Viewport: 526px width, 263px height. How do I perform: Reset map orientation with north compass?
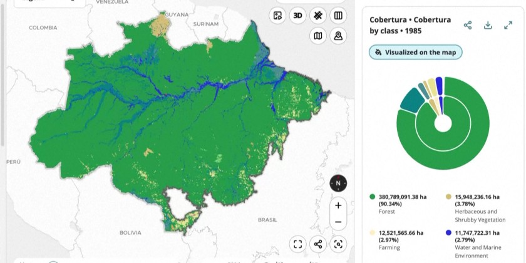point(338,183)
